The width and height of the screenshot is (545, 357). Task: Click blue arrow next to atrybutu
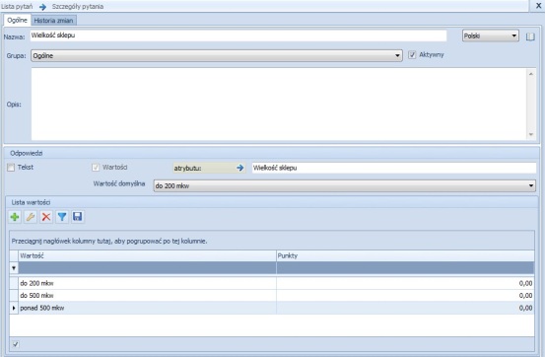coord(239,168)
